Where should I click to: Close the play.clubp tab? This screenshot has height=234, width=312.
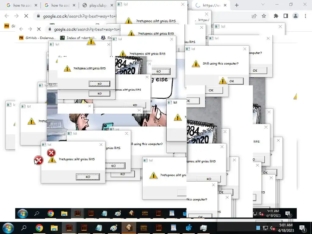112,5
